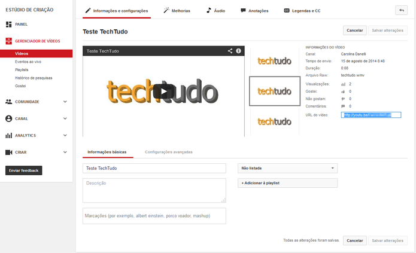Click the Canal account icon

coord(9,118)
